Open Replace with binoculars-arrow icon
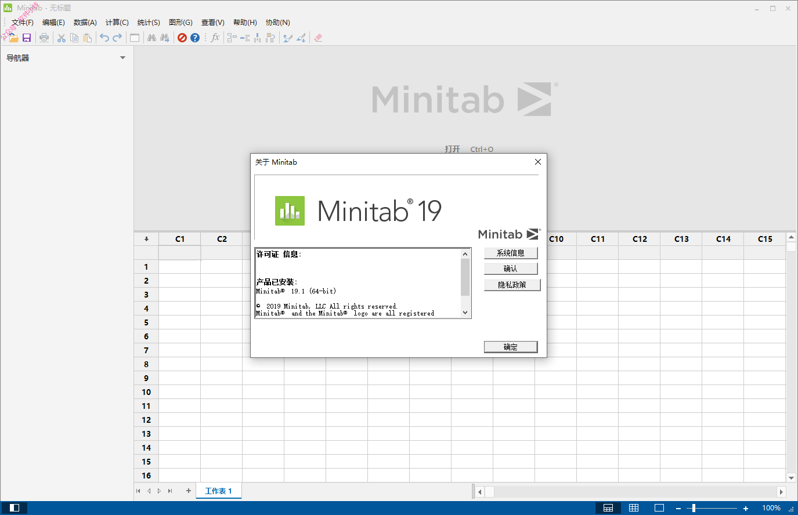Viewport: 798px width, 515px height. pos(165,38)
